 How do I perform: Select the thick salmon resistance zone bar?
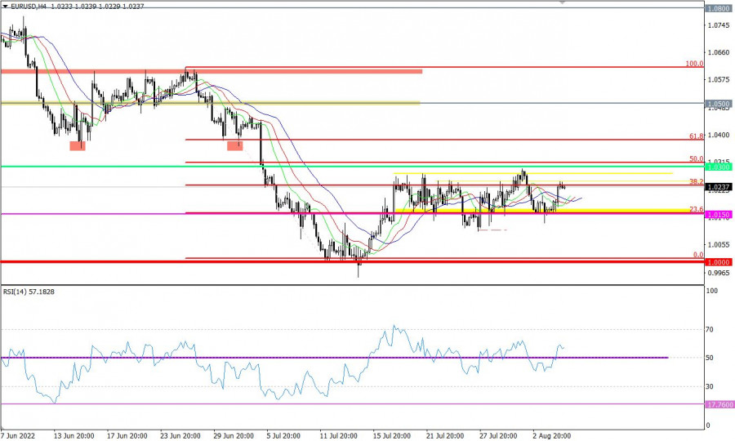click(212, 71)
